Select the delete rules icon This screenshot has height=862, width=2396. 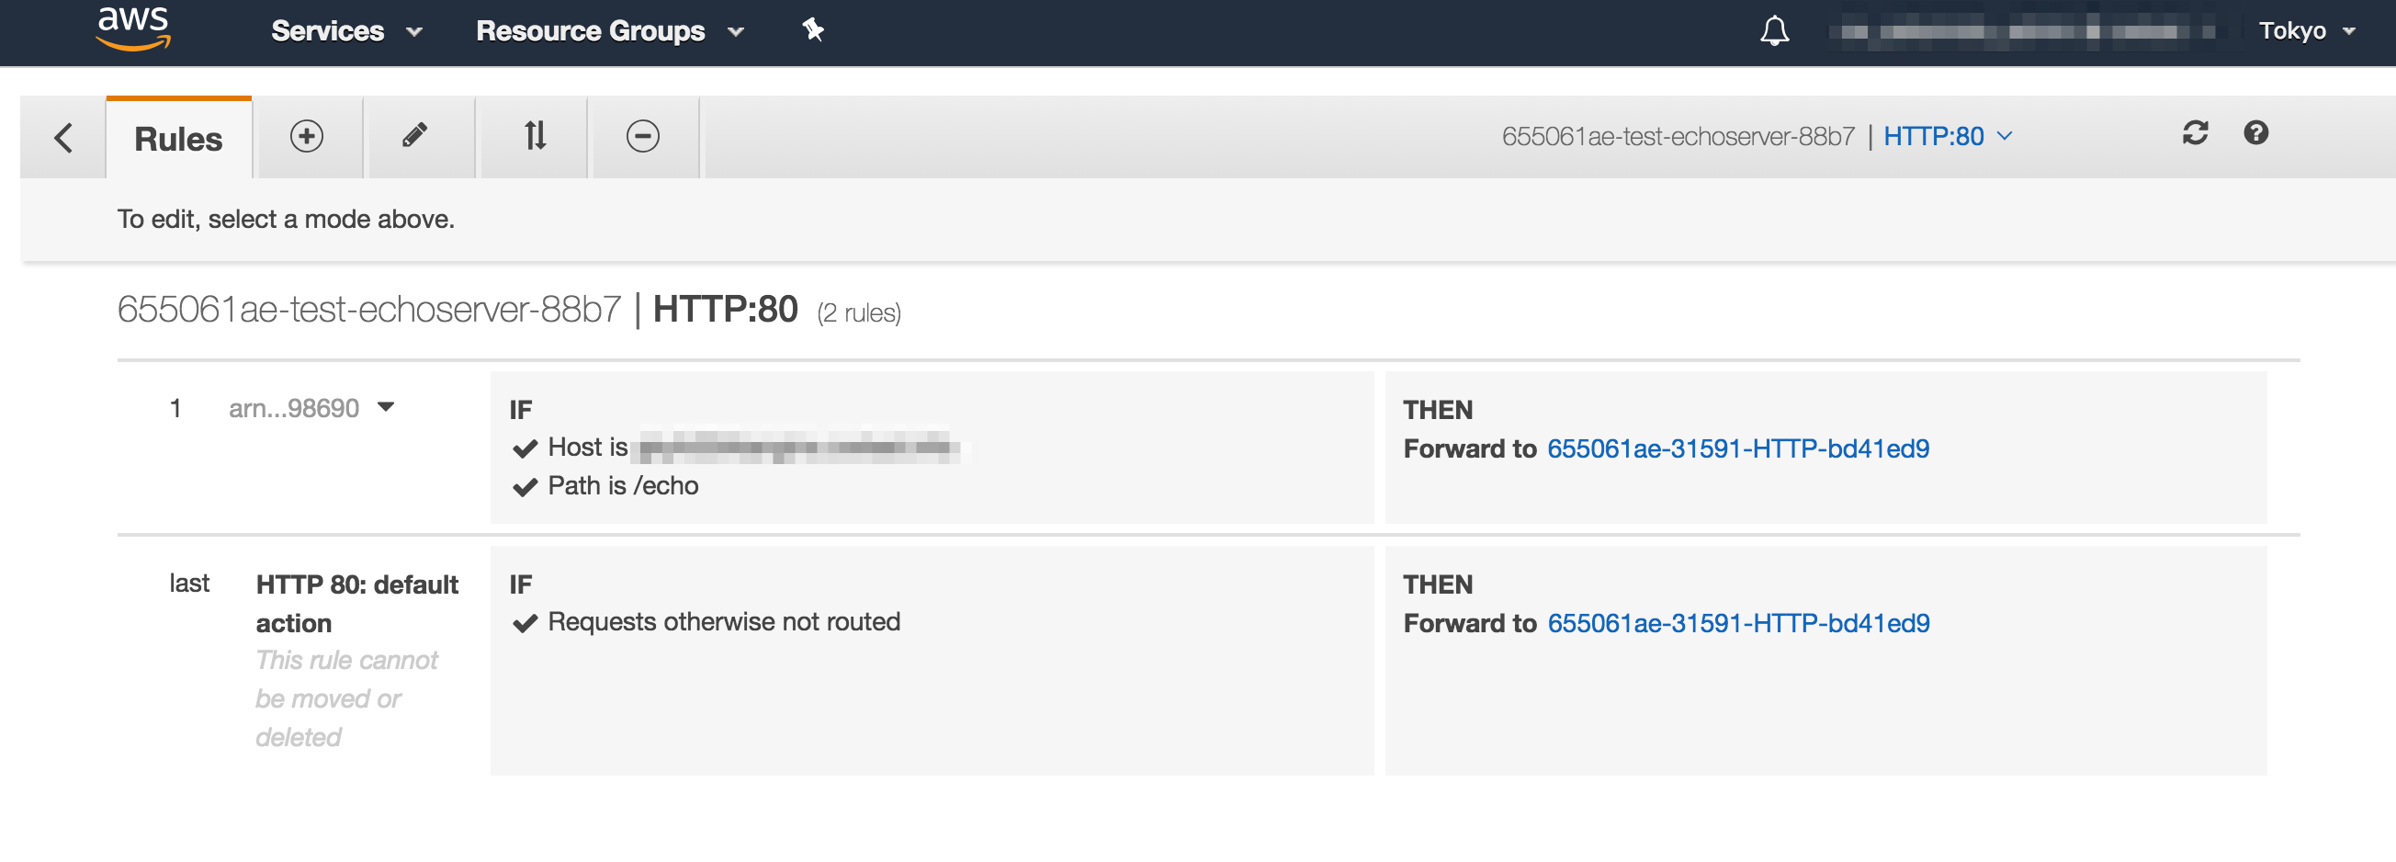(x=645, y=136)
